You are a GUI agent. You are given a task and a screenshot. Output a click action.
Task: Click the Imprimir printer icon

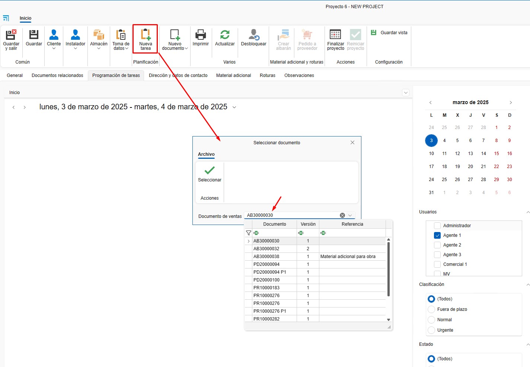[201, 35]
